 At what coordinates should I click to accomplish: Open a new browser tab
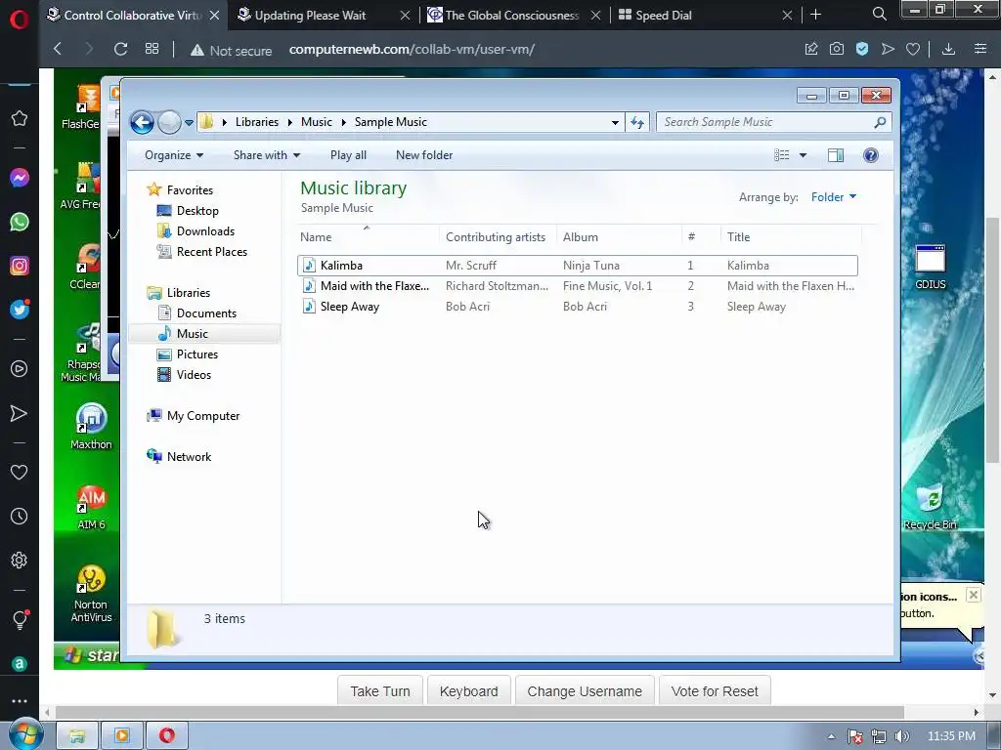click(x=815, y=14)
